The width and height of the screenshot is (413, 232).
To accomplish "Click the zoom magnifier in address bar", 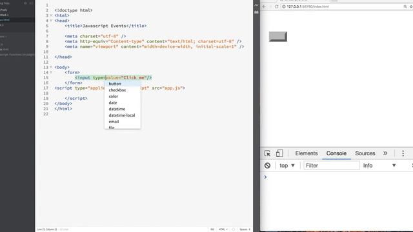I will point(405,6).
